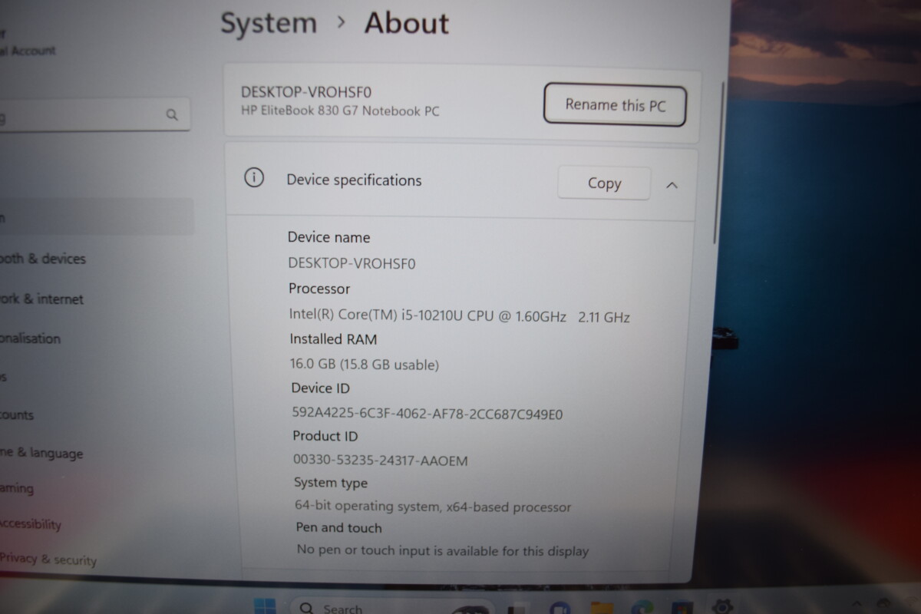
Task: Open Privacy & security settings
Action: (48, 560)
